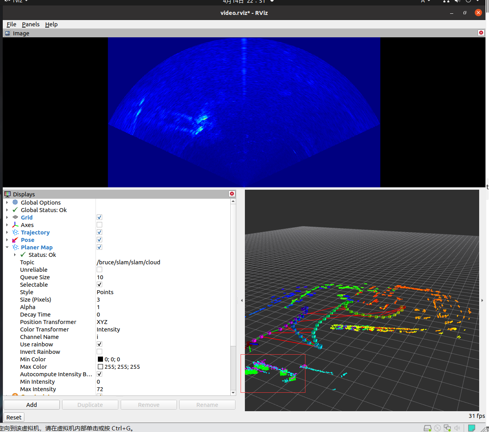Screen dimensions: 489x432
Task: Toggle Autocompute Intensity Bounds checkbox
Action: [99, 374]
